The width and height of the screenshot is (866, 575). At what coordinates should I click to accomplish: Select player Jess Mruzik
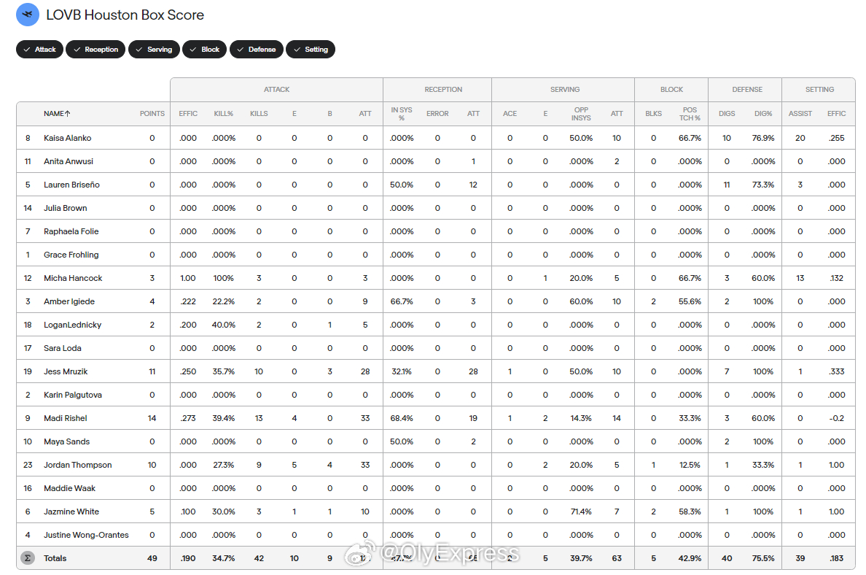point(66,371)
